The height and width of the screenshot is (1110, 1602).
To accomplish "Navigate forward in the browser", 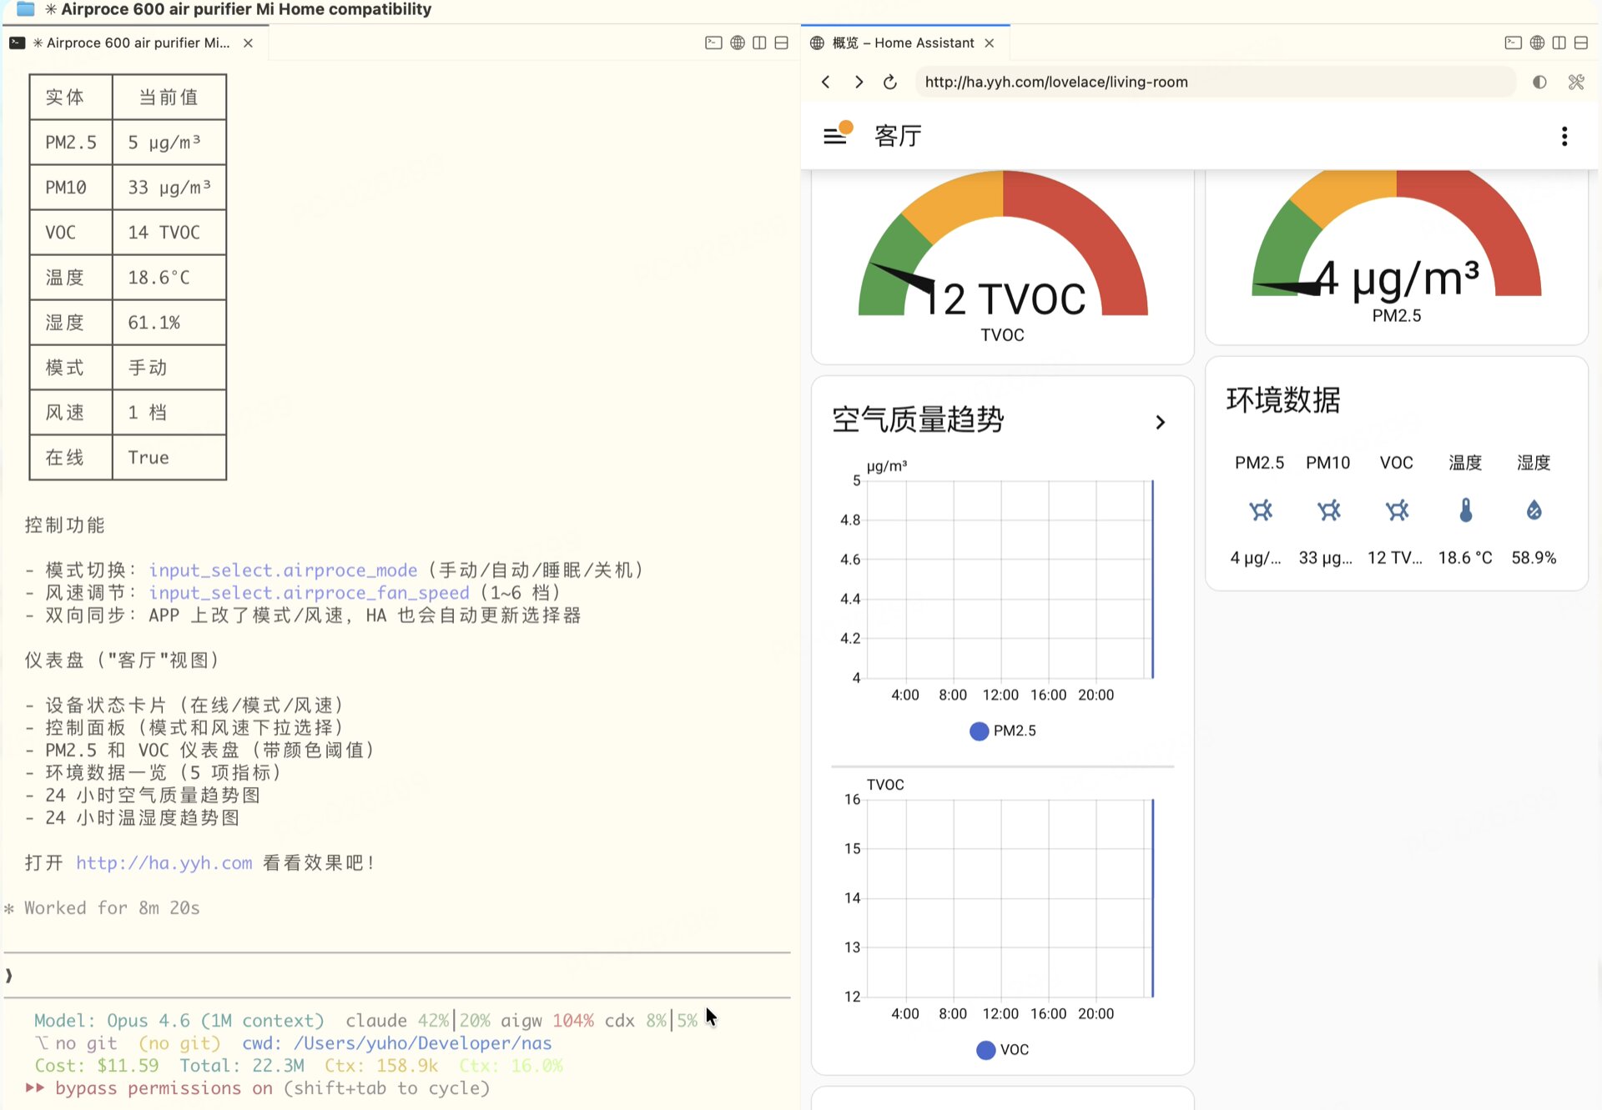I will click(858, 82).
